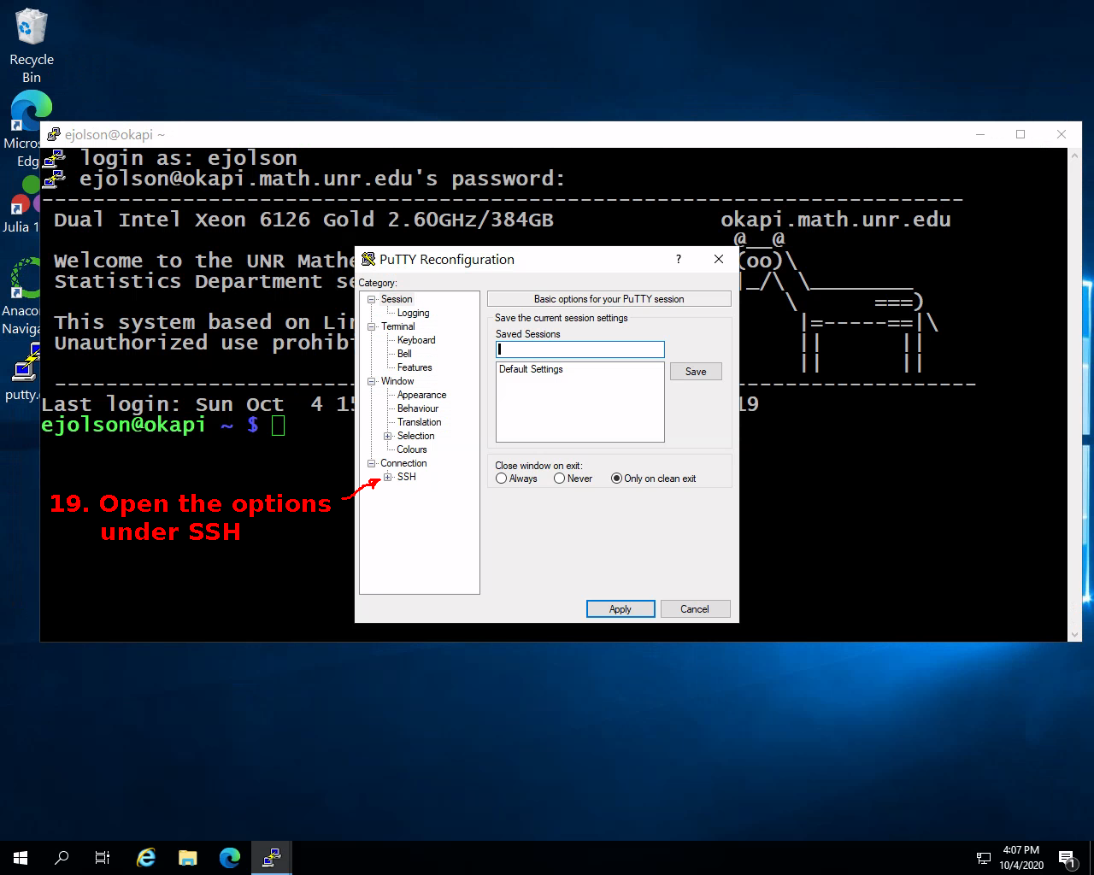Collapse the Connection tree node
The height and width of the screenshot is (875, 1094).
tap(372, 463)
